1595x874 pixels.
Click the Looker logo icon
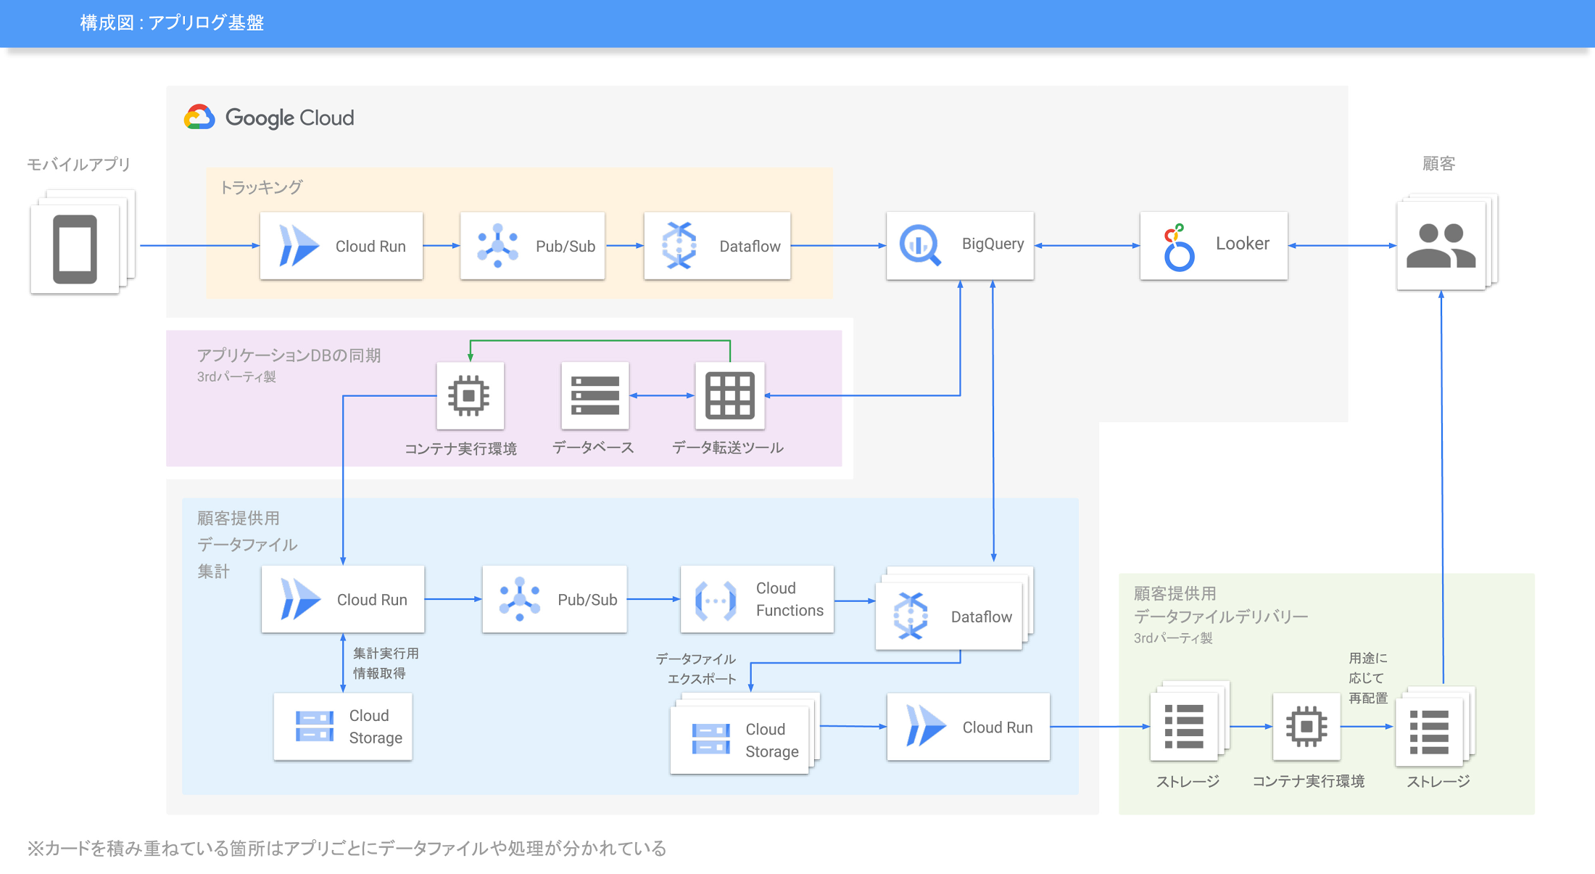(x=1178, y=247)
